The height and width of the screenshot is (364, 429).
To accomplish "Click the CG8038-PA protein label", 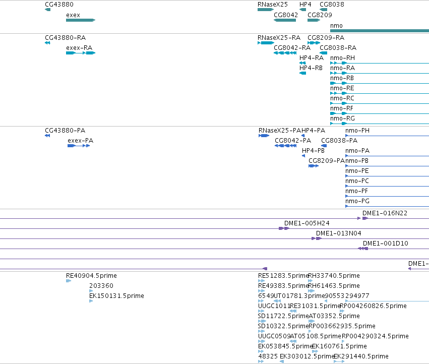I will coord(339,141).
